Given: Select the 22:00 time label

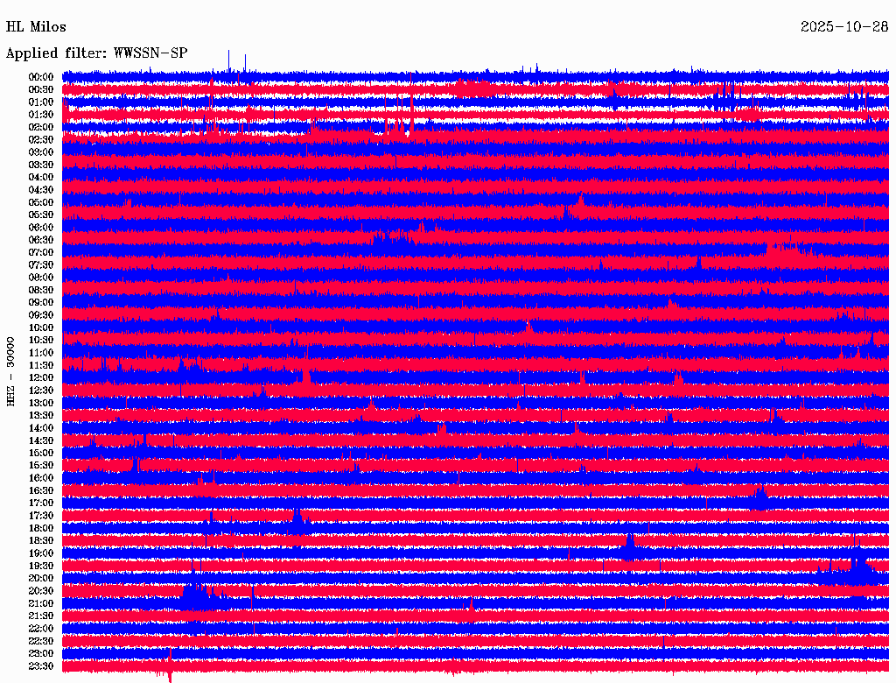Looking at the screenshot, I should tap(41, 630).
